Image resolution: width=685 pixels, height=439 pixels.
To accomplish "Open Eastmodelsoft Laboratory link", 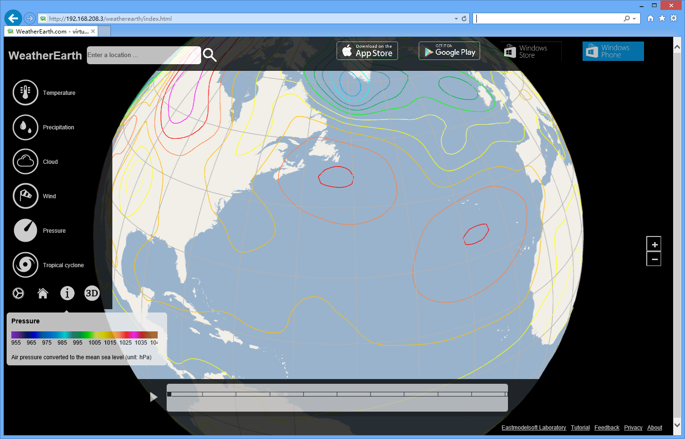I will [x=533, y=428].
